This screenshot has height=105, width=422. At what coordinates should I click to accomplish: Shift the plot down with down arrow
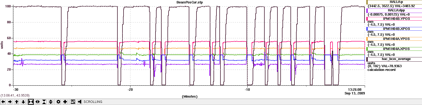pyautogui.click(x=23, y=102)
